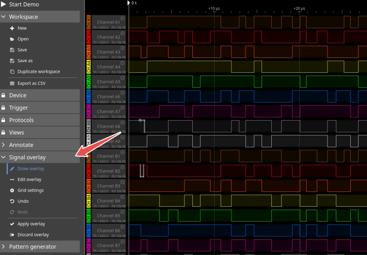Click the 0 s timeline start marker
Viewport: 367px width, 255px height.
[129, 3]
